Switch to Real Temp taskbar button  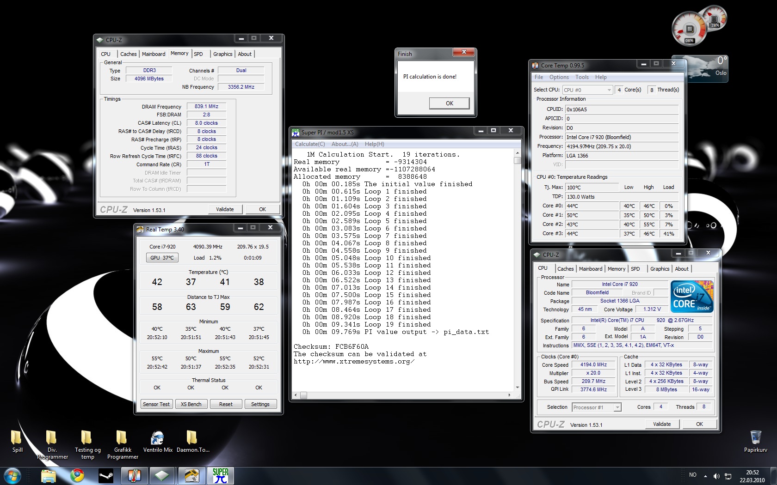pyautogui.click(x=191, y=476)
